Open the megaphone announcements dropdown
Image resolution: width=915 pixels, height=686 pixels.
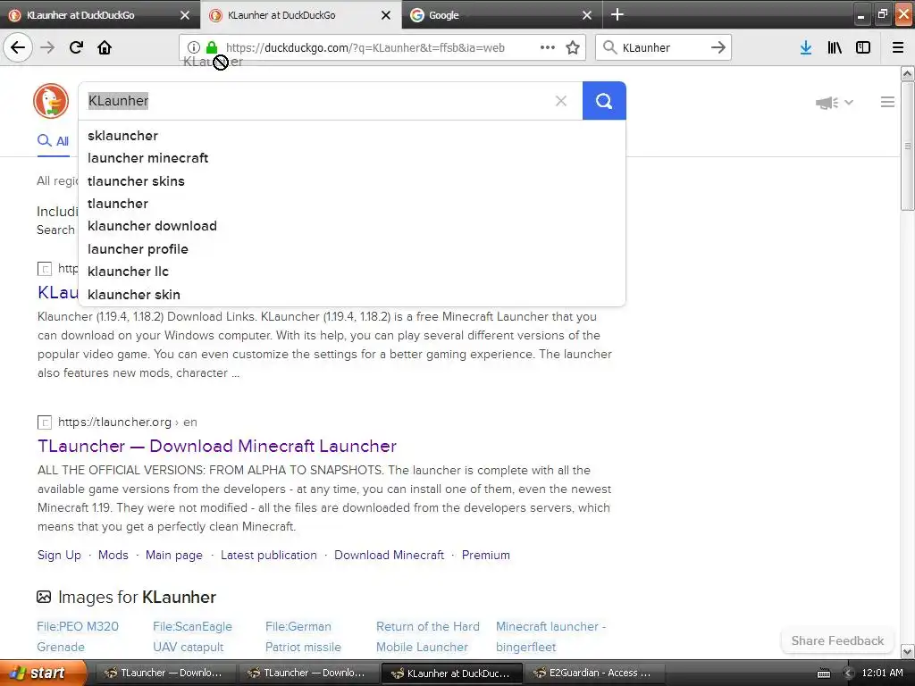835,103
